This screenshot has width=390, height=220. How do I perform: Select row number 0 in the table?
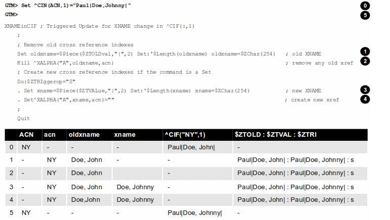(12, 147)
